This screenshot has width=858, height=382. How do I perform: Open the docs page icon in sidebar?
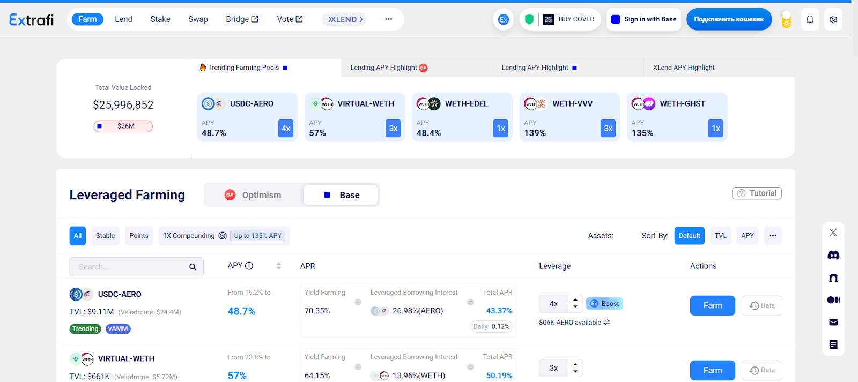pos(833,344)
